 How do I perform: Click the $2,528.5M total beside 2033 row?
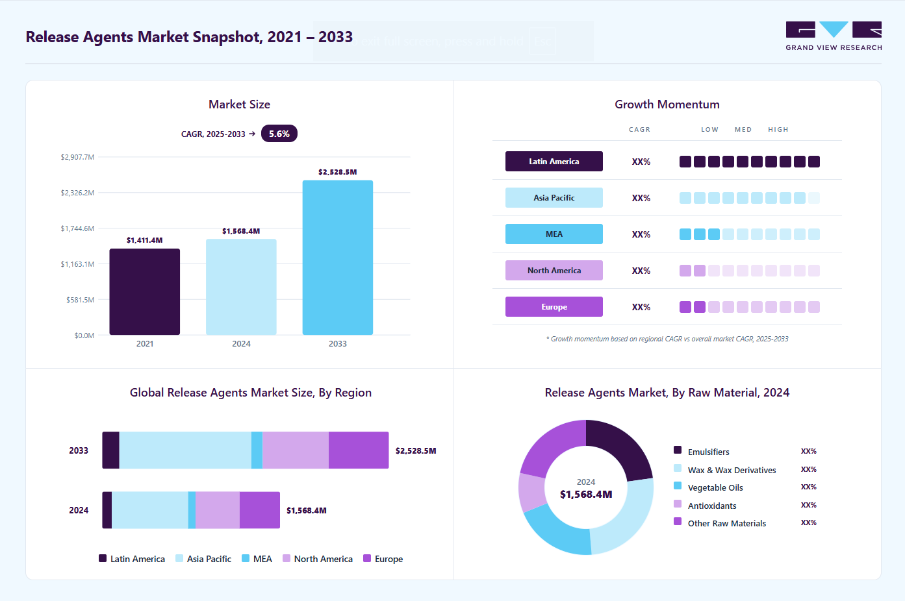(416, 450)
